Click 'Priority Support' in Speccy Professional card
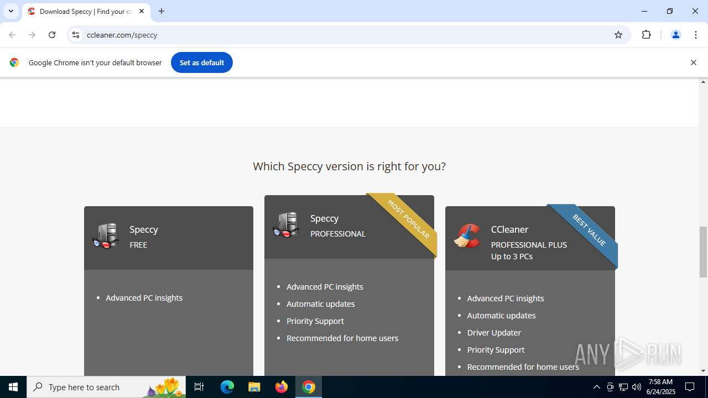The height and width of the screenshot is (398, 708). [x=315, y=321]
